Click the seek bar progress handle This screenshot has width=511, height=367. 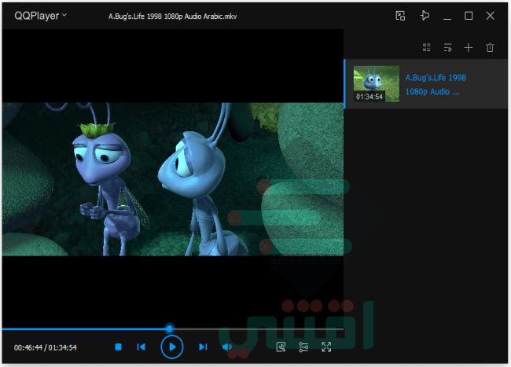tap(170, 328)
